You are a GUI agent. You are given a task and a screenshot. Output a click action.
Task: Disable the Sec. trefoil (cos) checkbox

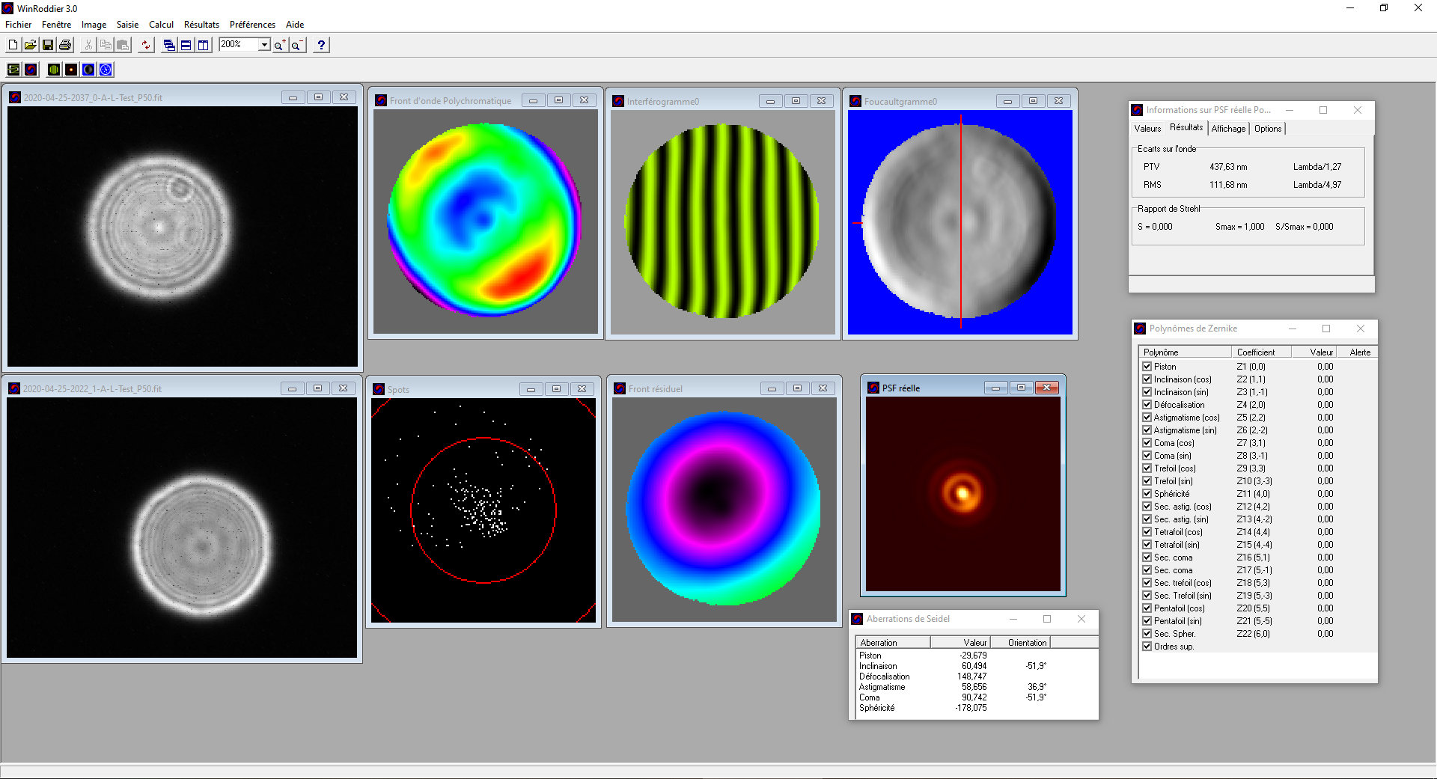1147,583
